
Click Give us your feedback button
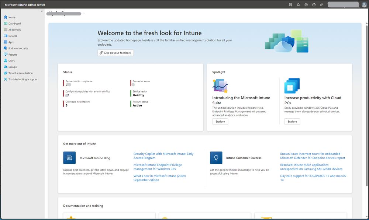click(115, 53)
